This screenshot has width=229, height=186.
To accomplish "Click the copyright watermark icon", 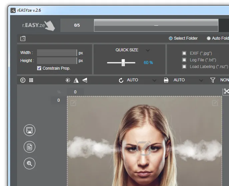I will (x=23, y=80).
